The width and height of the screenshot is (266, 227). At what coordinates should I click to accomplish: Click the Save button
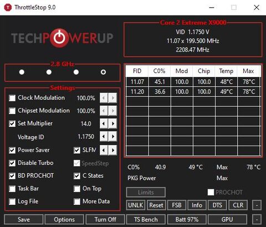[x=24, y=219]
